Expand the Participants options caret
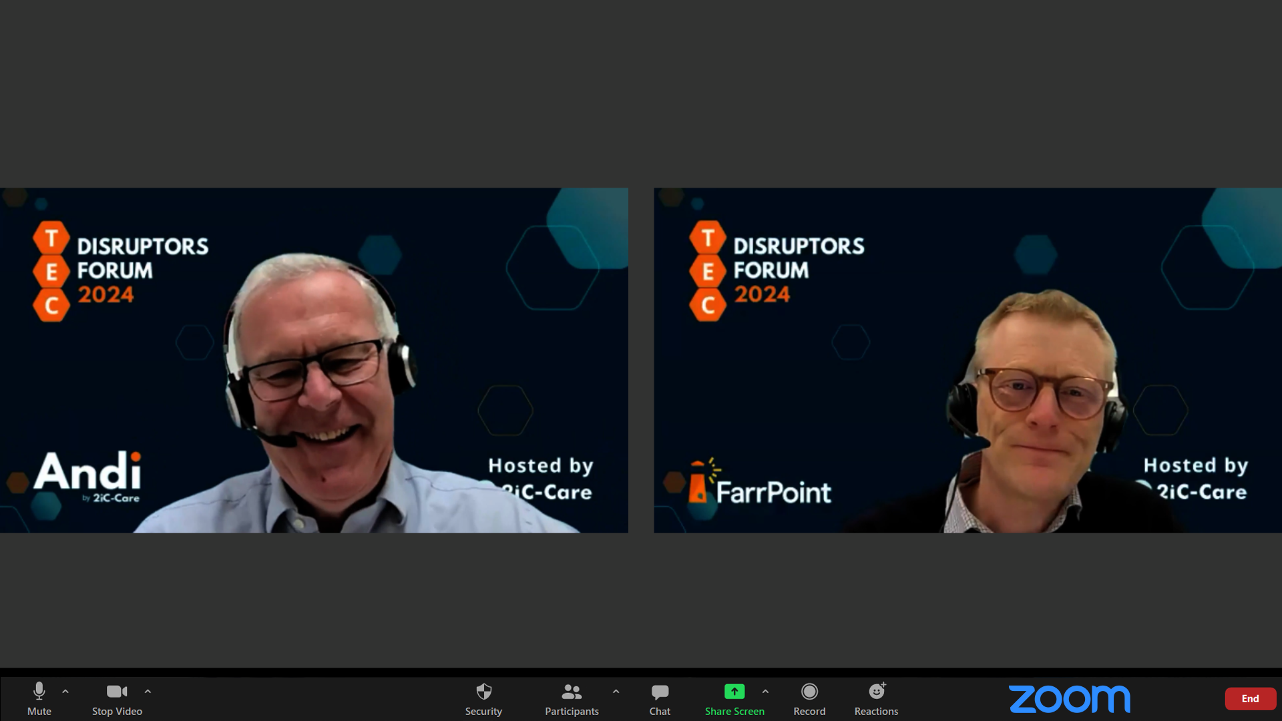The width and height of the screenshot is (1282, 721). pos(616,692)
